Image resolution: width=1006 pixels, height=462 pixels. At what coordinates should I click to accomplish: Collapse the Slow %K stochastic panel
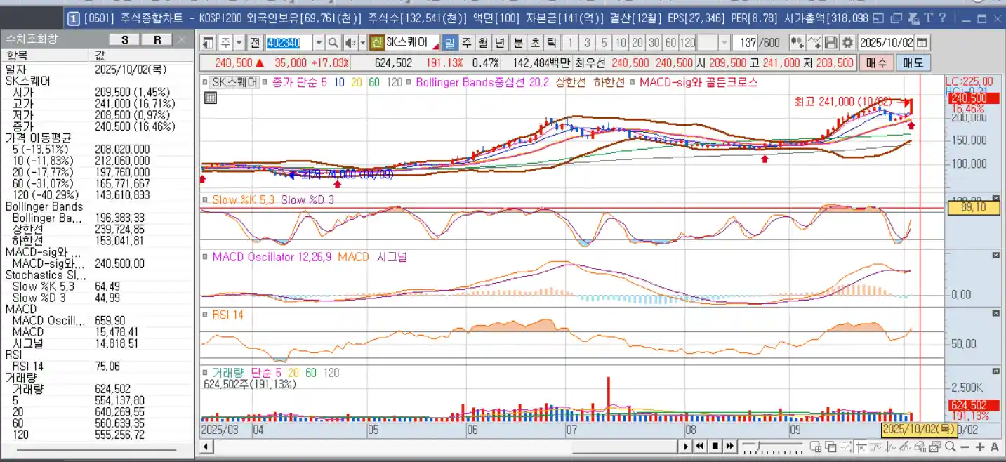tap(995, 199)
